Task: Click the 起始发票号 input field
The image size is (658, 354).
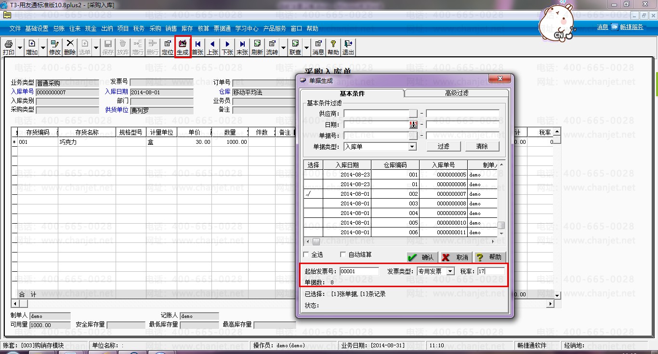Action: pos(359,271)
